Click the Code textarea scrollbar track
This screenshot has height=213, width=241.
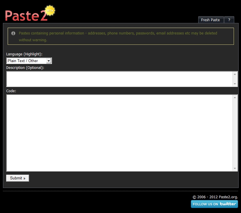(235, 133)
